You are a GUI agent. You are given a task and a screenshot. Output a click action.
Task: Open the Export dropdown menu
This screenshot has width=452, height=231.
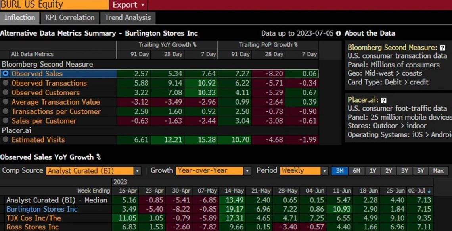[128, 5]
